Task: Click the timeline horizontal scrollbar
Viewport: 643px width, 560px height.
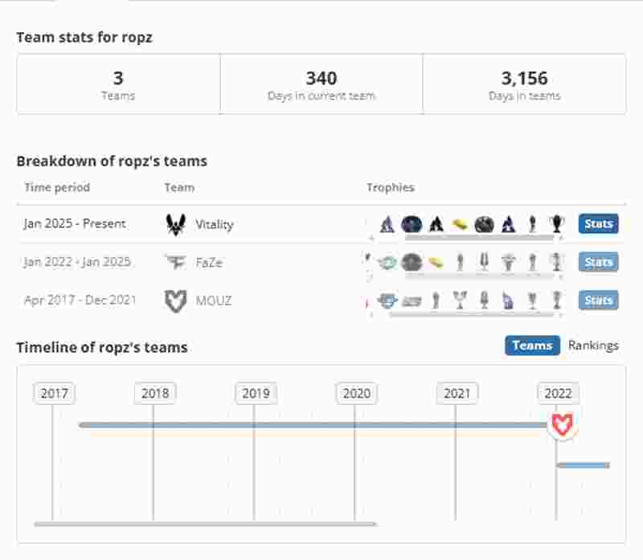Action: click(205, 524)
